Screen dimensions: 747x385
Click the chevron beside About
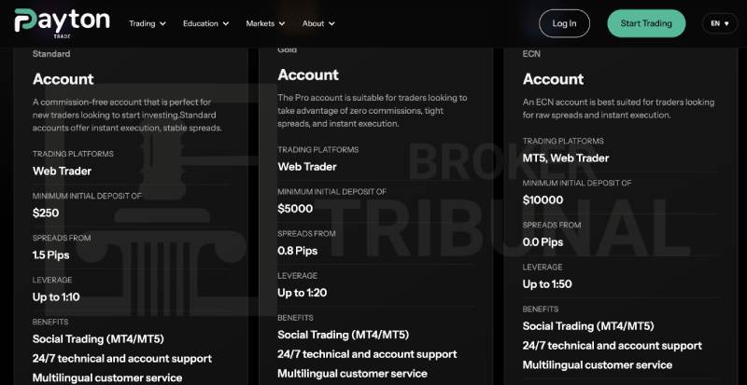pyautogui.click(x=331, y=24)
